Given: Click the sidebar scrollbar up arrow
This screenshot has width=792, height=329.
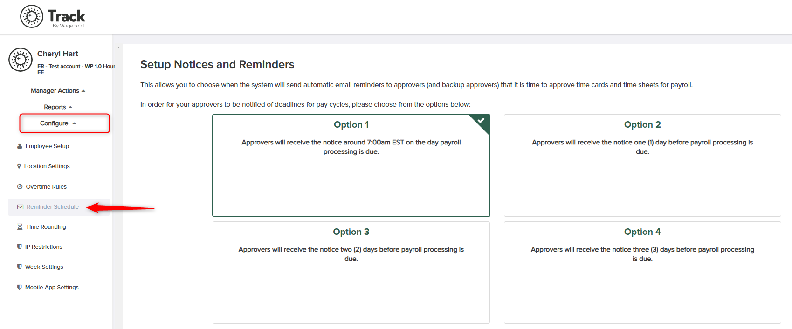Looking at the screenshot, I should 118,48.
